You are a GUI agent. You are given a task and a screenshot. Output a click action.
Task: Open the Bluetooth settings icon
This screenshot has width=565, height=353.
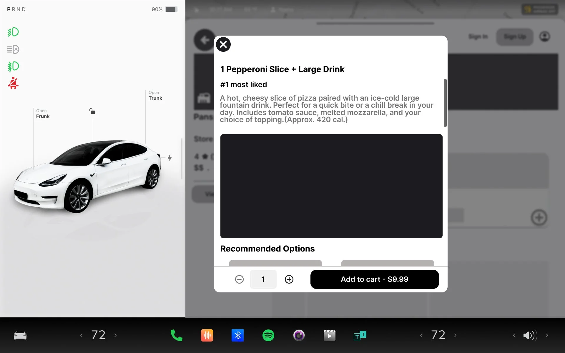point(237,335)
